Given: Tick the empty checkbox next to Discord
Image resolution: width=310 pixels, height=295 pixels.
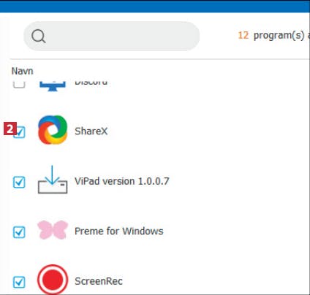Looking at the screenshot, I should tap(19, 85).
